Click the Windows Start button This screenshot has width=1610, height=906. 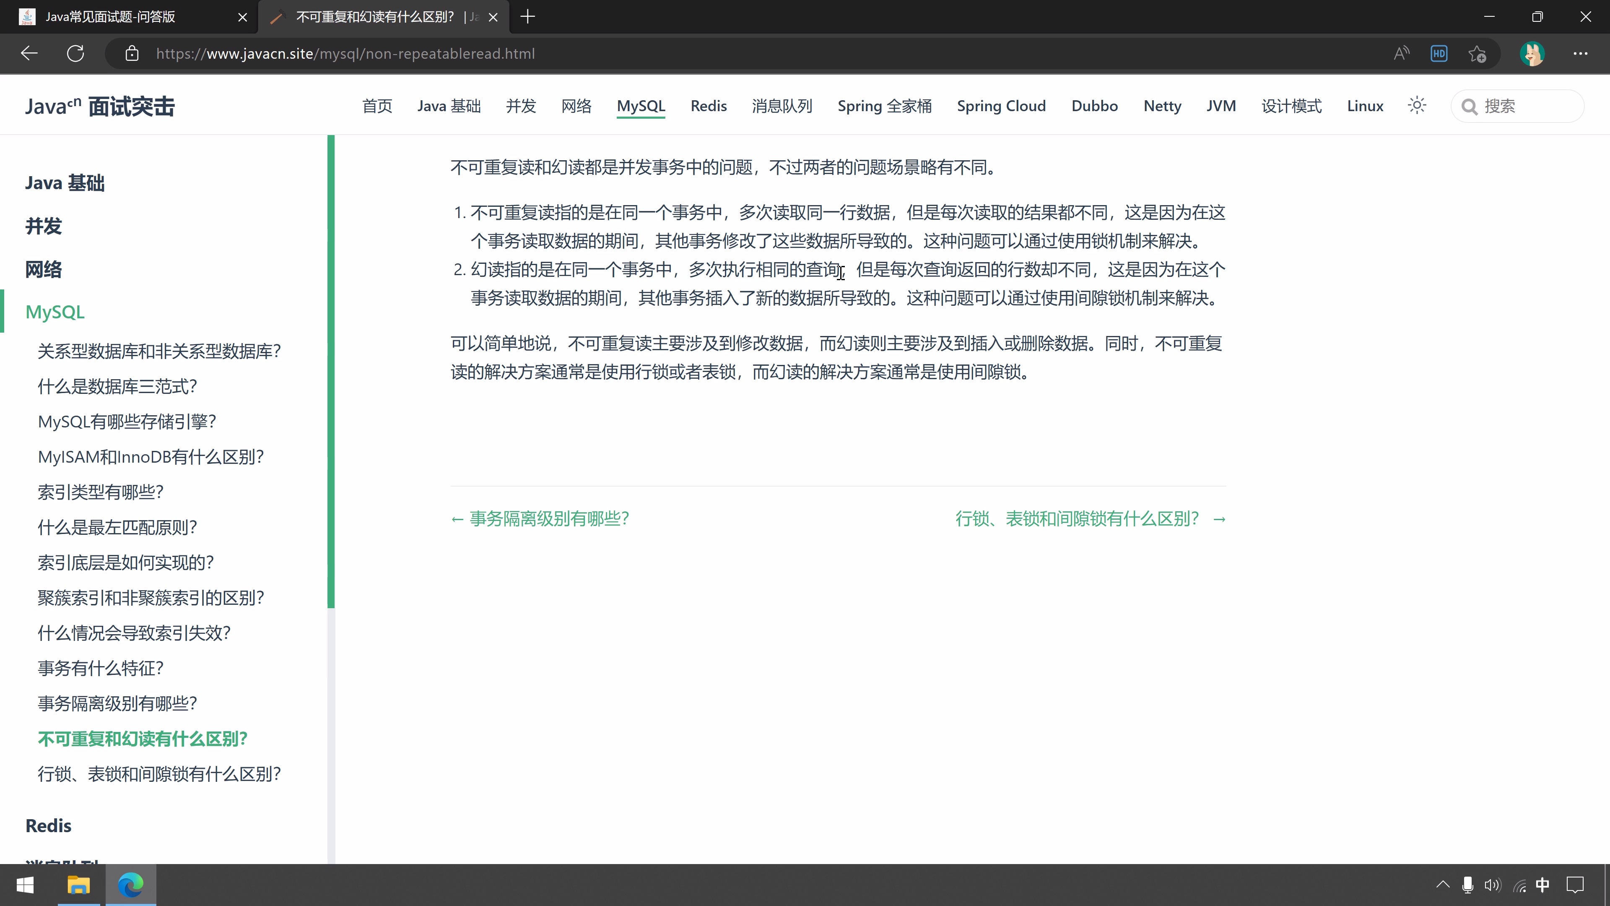tap(25, 885)
